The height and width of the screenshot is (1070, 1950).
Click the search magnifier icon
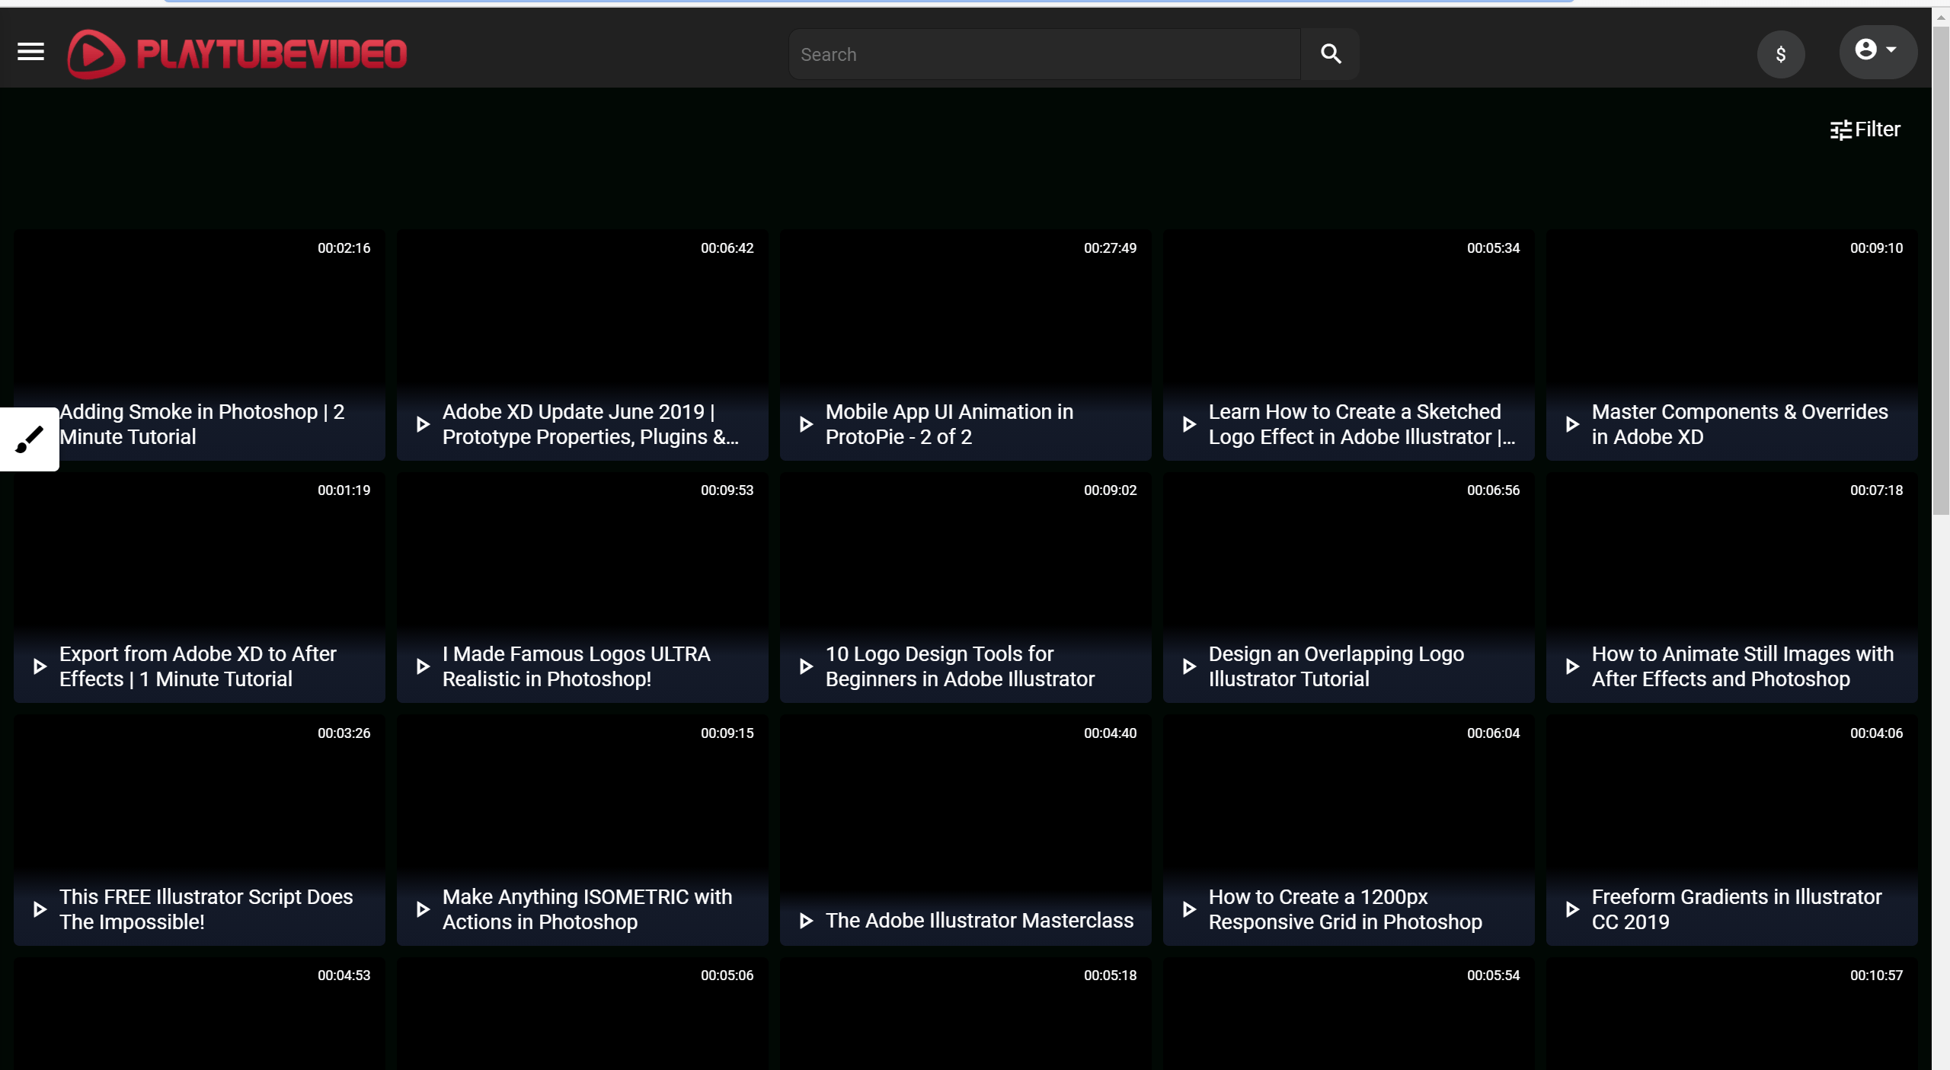click(x=1332, y=53)
